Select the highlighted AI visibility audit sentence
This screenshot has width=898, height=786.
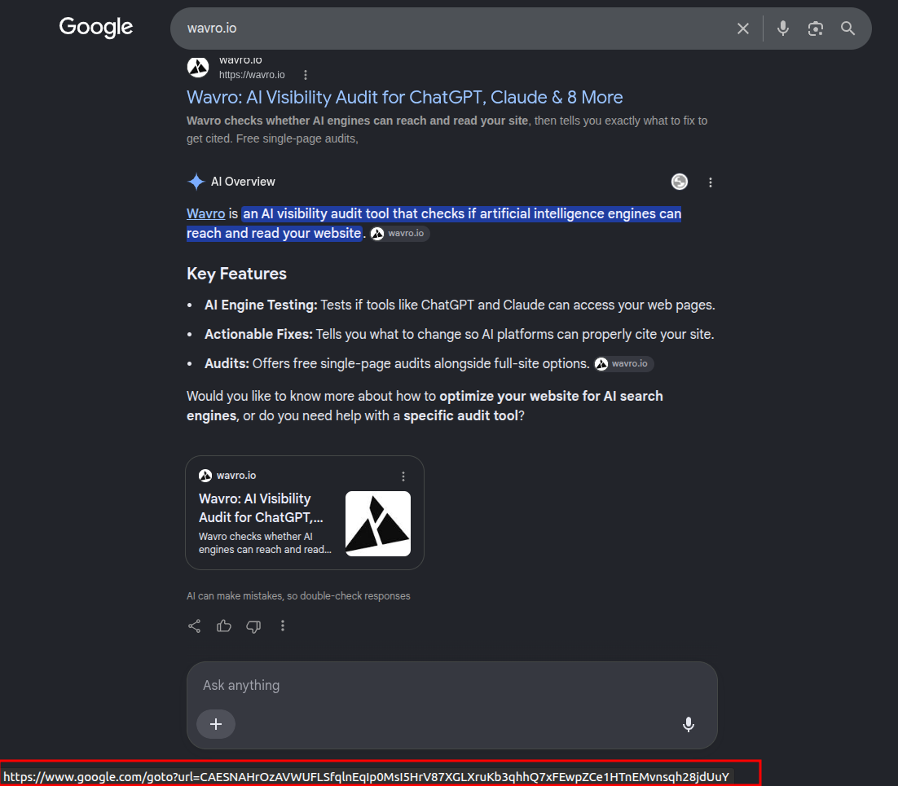point(434,223)
